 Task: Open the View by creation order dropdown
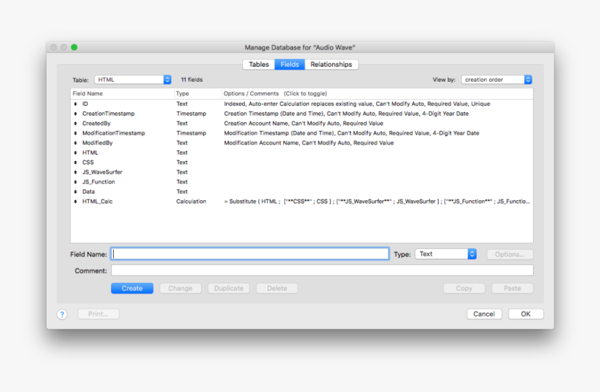(x=496, y=80)
